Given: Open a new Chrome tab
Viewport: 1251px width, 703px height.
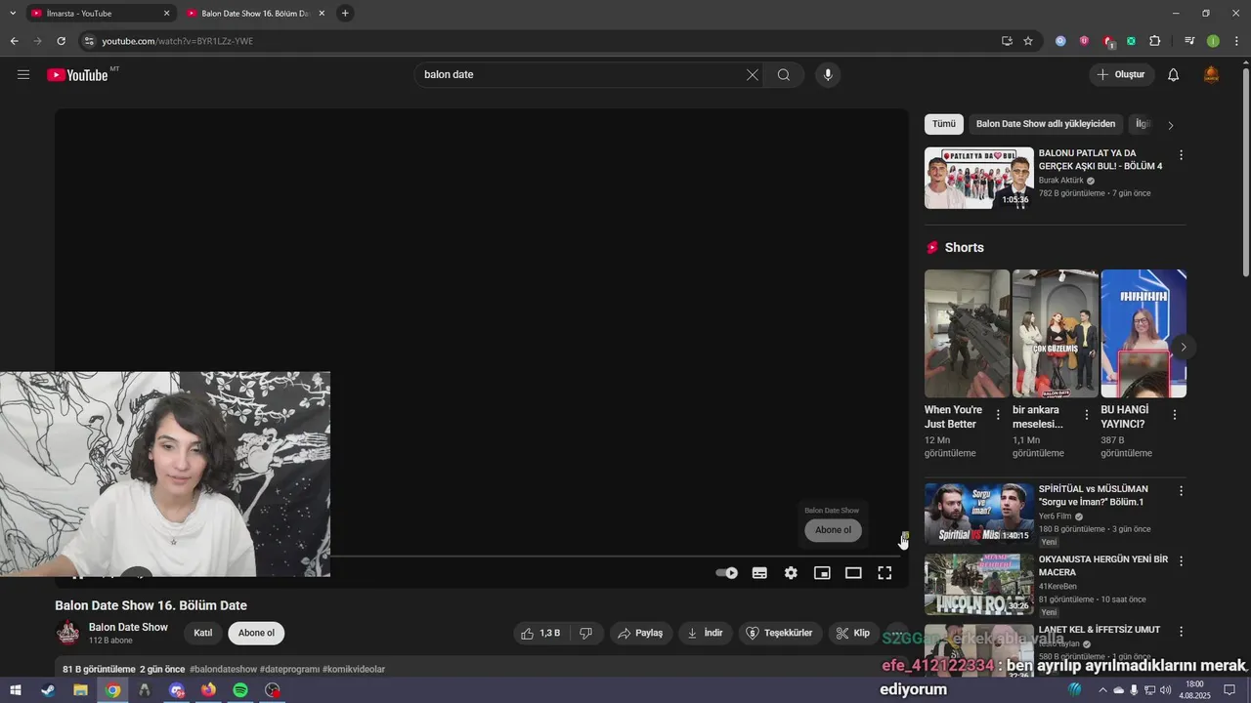Looking at the screenshot, I should point(345,14).
